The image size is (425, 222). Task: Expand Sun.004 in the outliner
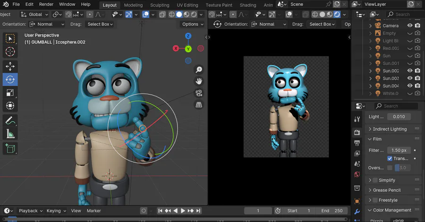point(371,86)
